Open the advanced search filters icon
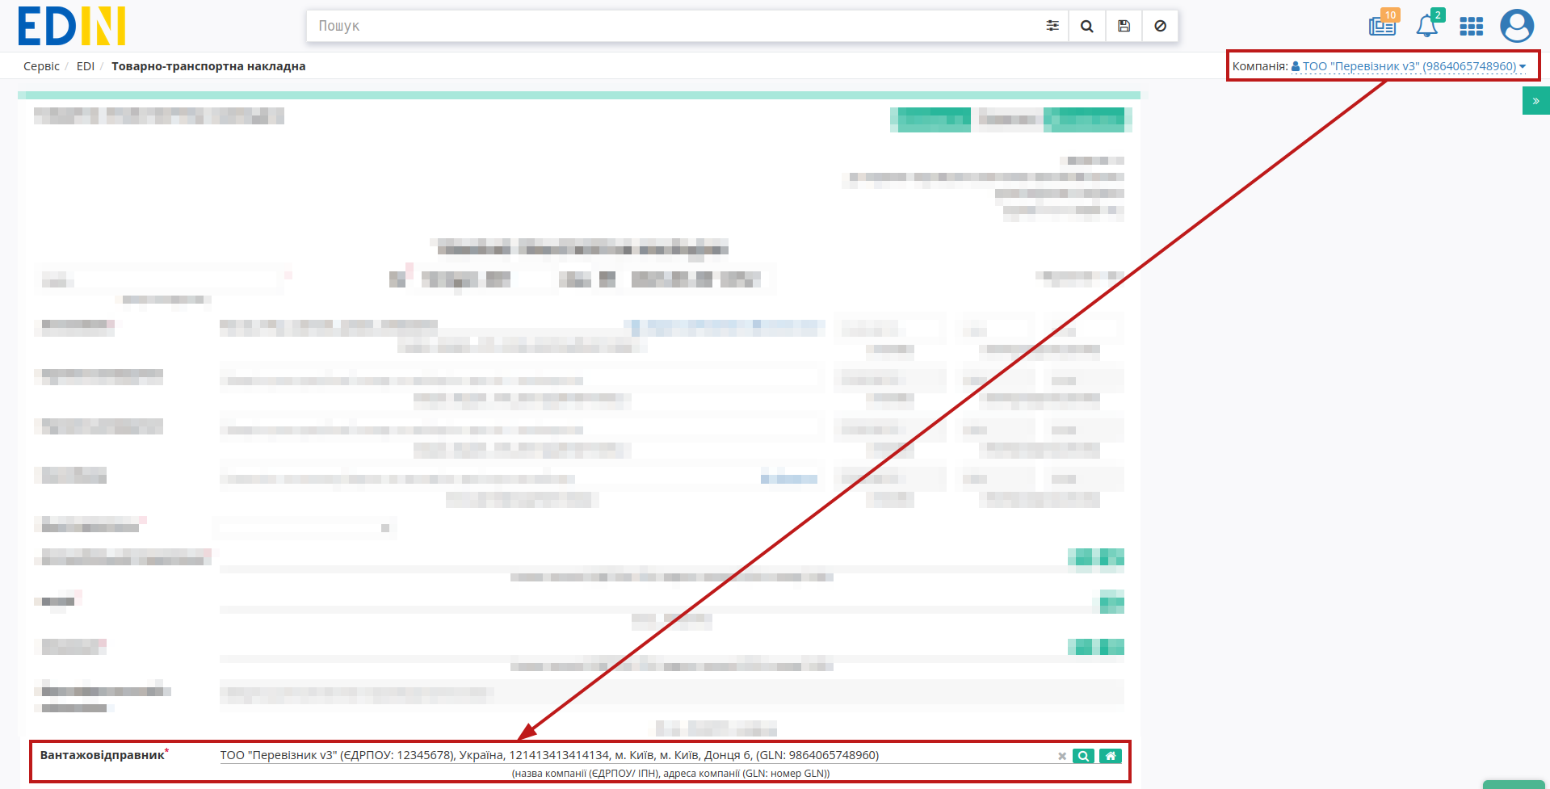This screenshot has height=789, width=1550. coord(1052,26)
